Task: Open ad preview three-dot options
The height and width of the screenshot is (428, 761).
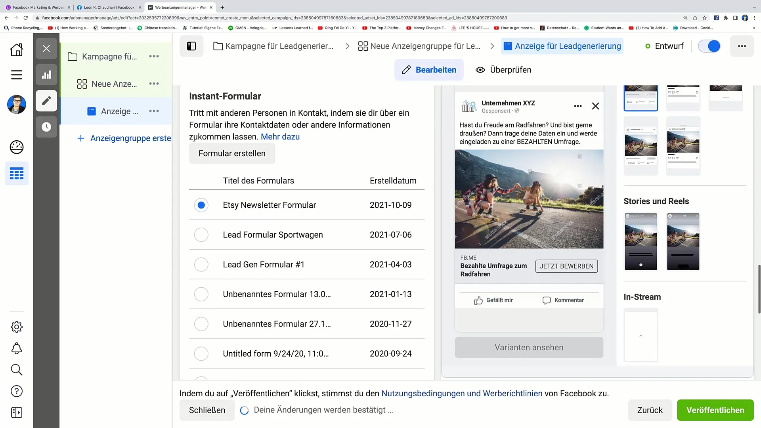Action: pos(578,106)
